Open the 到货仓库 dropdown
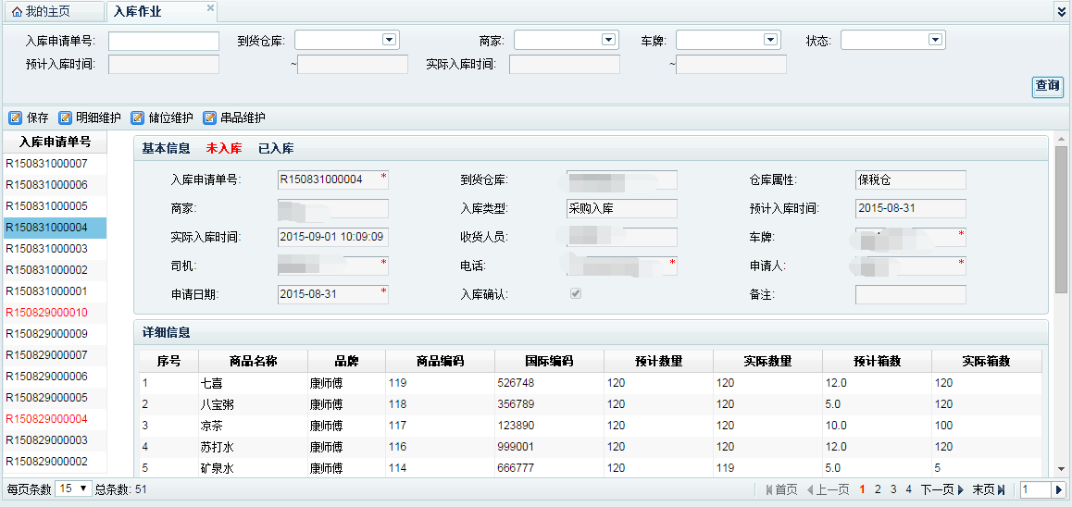This screenshot has height=507, width=1072. point(390,40)
